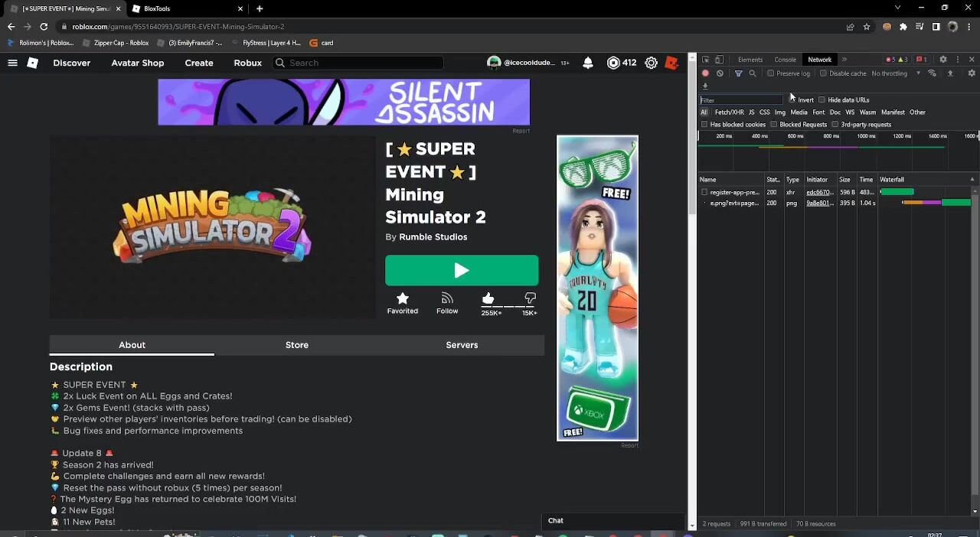Open the Roblox notifications bell
This screenshot has height=537, width=980.
588,63
